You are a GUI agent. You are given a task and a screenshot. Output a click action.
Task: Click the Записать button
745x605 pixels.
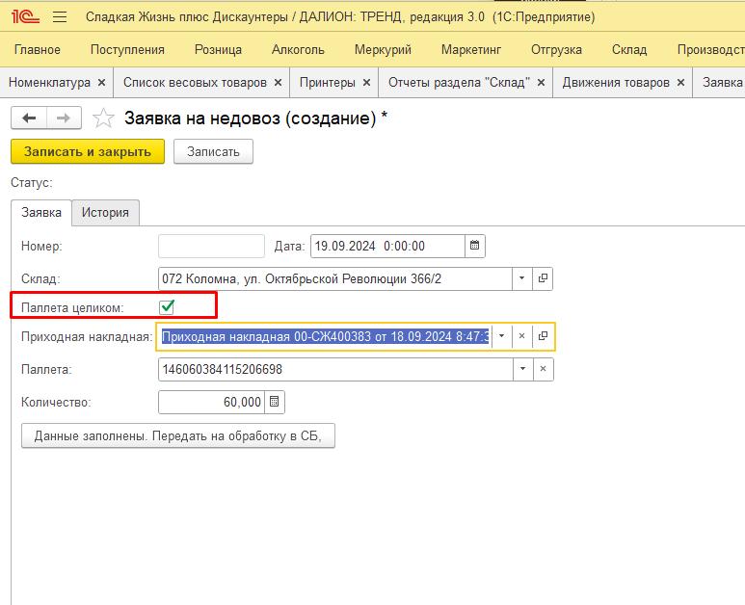point(213,151)
